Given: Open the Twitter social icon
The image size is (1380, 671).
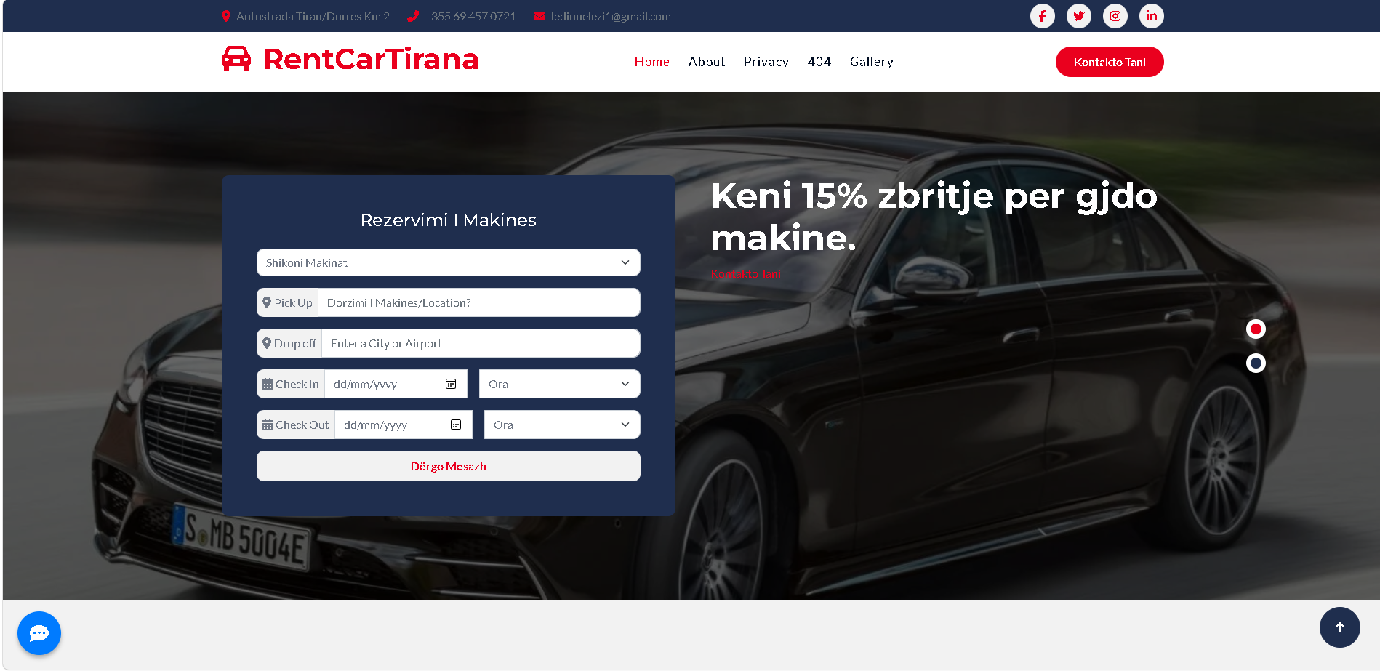Looking at the screenshot, I should pos(1078,16).
